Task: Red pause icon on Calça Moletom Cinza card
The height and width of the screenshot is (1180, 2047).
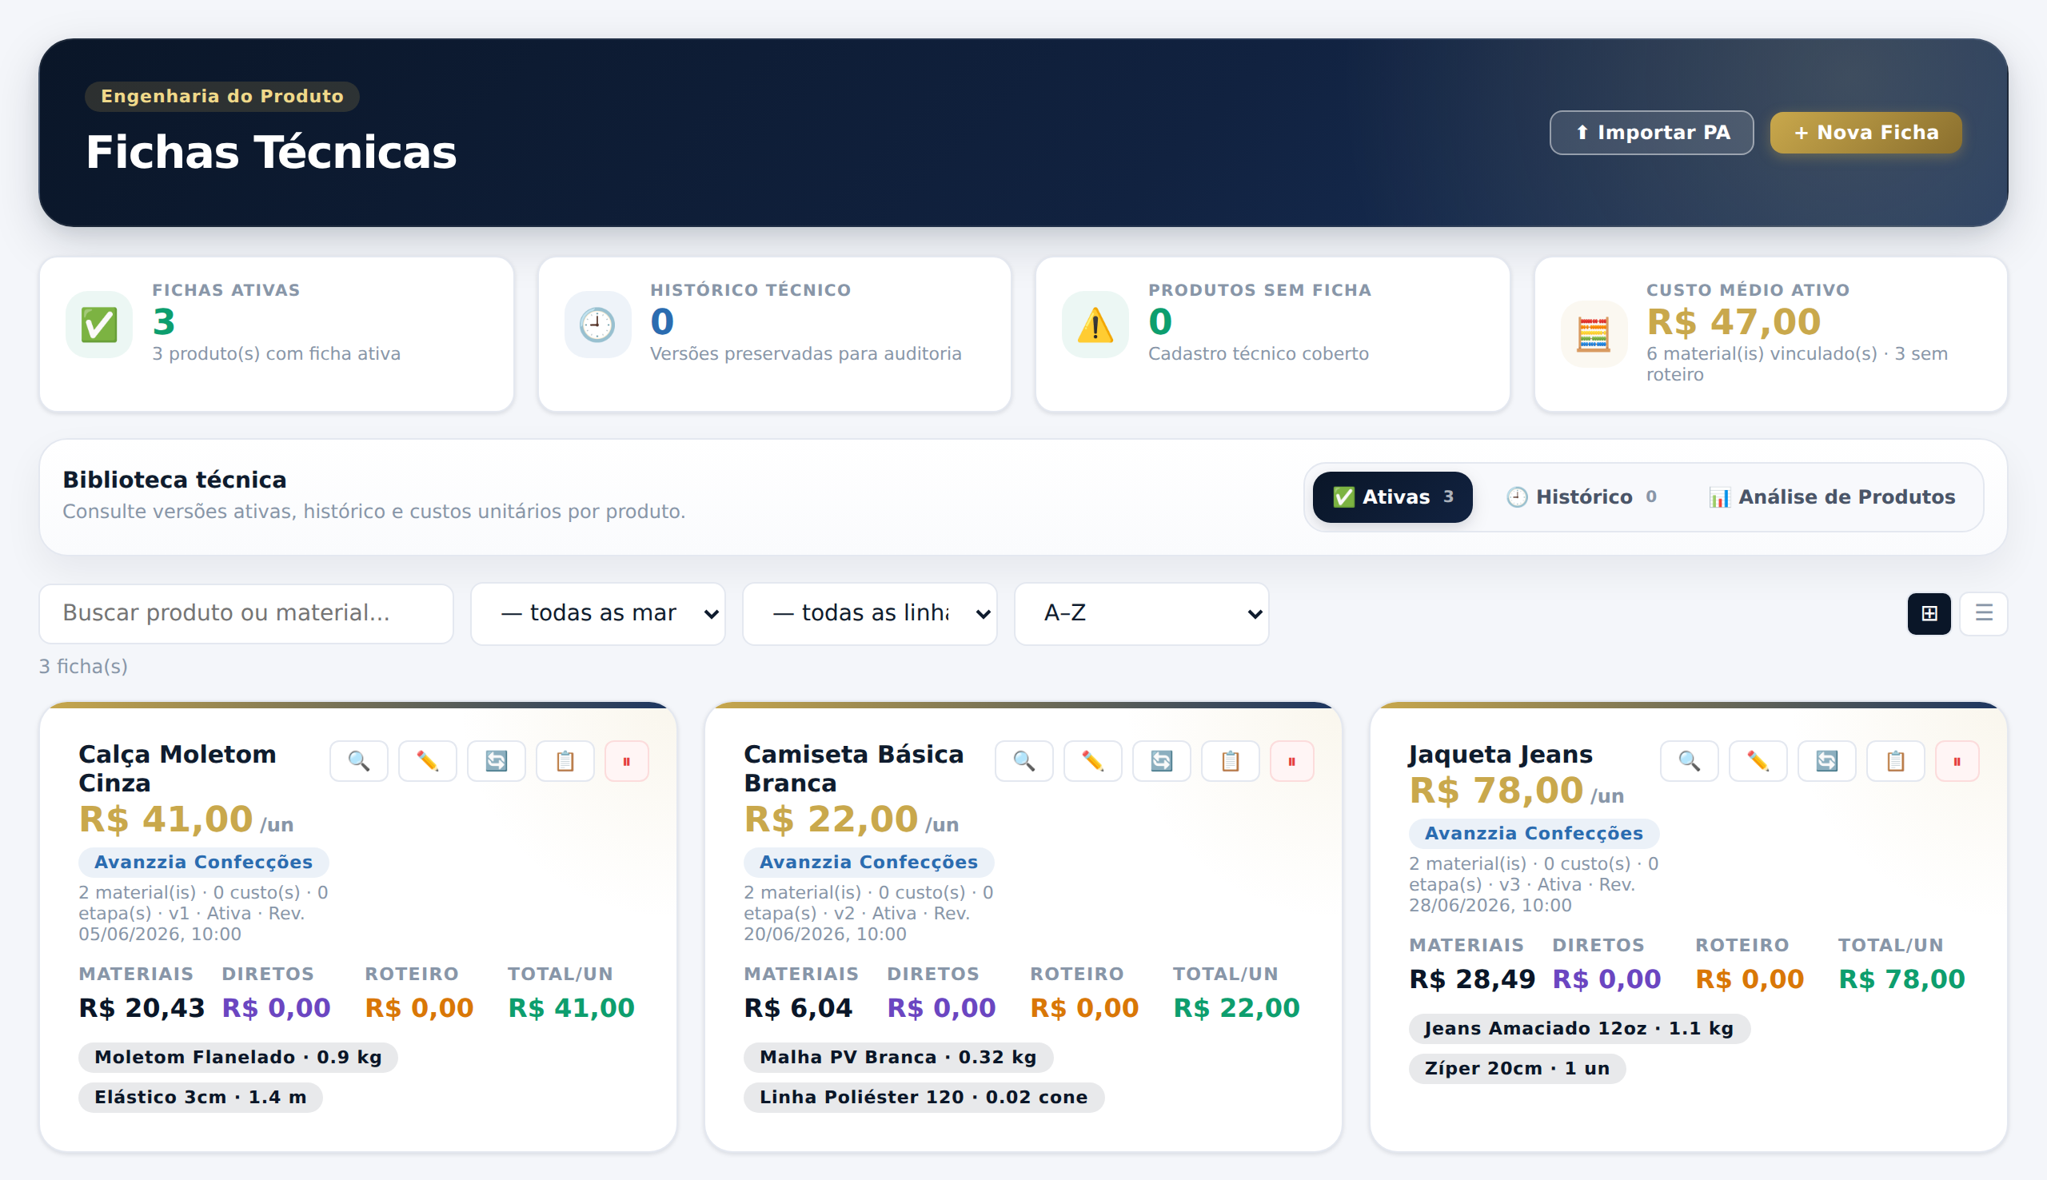Action: pos(626,761)
